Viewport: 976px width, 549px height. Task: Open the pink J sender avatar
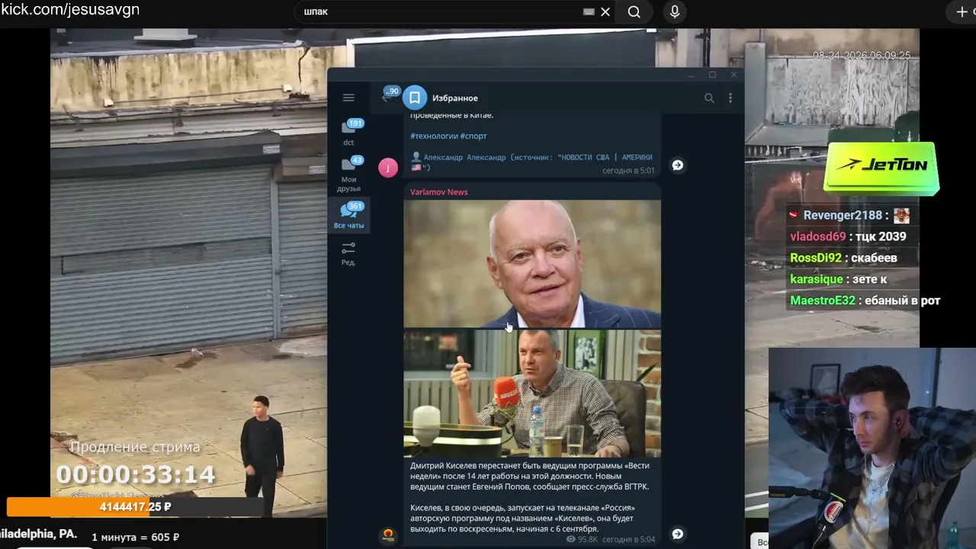coord(388,168)
